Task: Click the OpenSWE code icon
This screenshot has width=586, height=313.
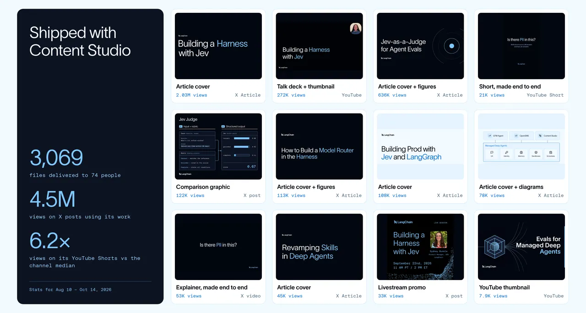Action: (516, 136)
